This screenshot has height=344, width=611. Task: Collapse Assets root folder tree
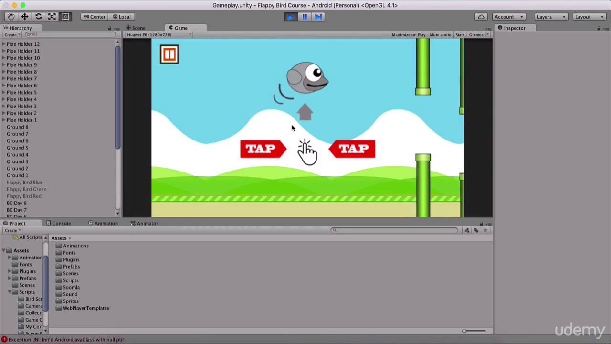[3, 250]
